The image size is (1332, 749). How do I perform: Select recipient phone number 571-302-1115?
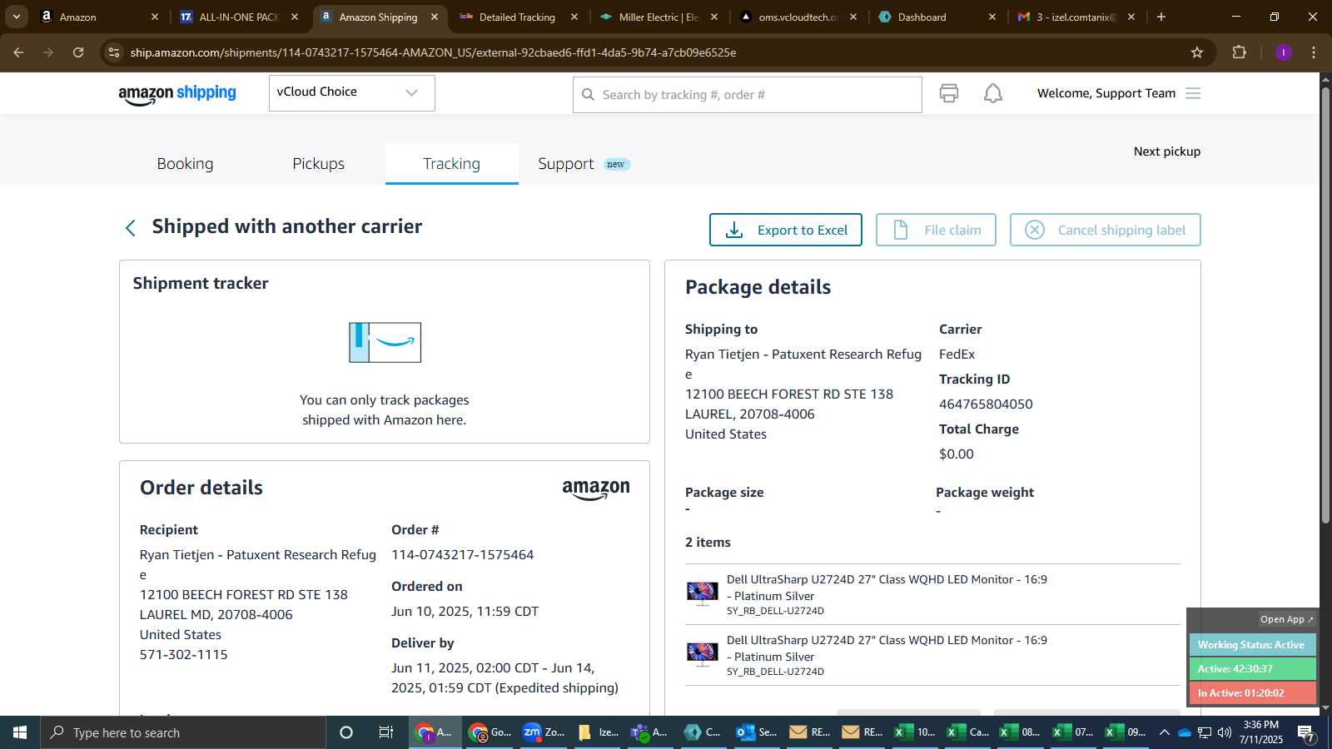(x=183, y=655)
